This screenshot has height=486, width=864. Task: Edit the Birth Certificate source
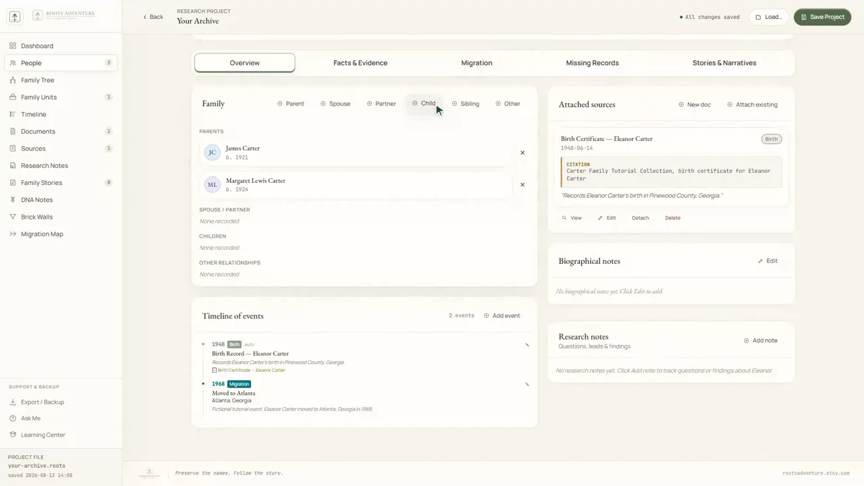point(607,218)
